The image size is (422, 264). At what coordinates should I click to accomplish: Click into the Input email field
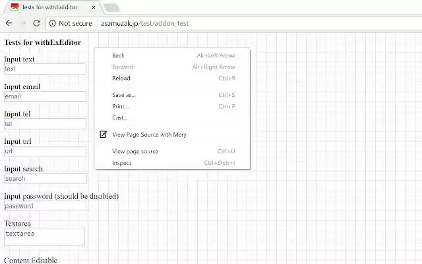[x=45, y=96]
